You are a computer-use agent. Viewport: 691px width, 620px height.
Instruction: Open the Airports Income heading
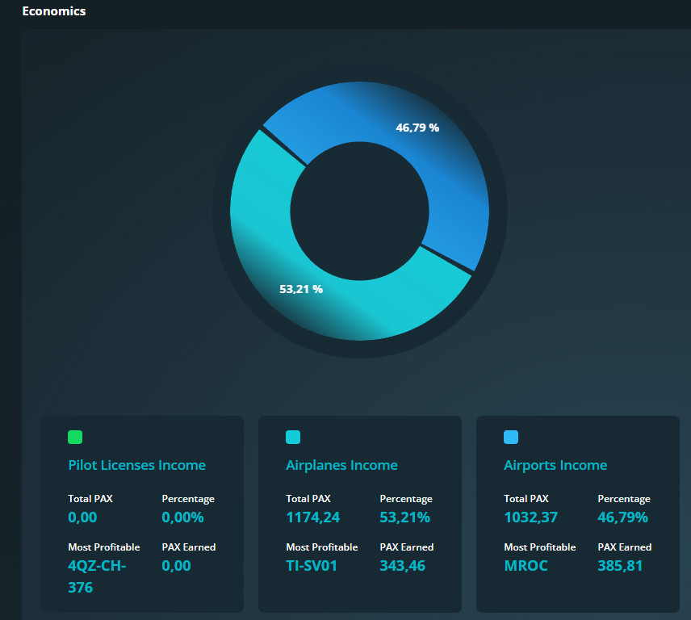point(555,465)
